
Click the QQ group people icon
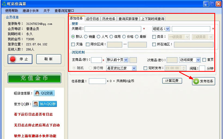[x=36, y=104]
